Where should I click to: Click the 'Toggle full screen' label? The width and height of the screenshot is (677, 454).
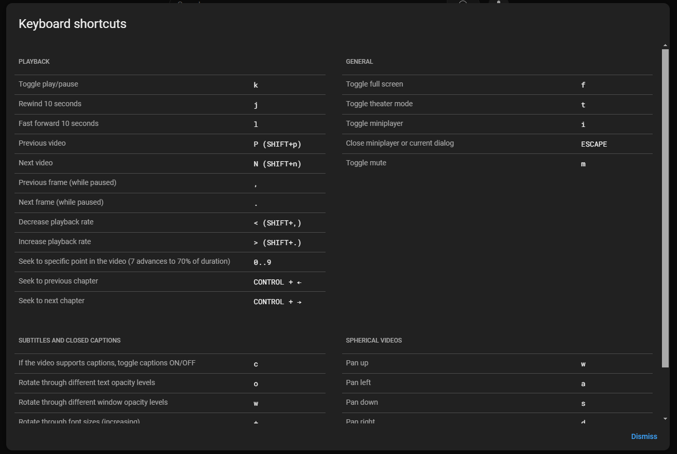pos(374,84)
